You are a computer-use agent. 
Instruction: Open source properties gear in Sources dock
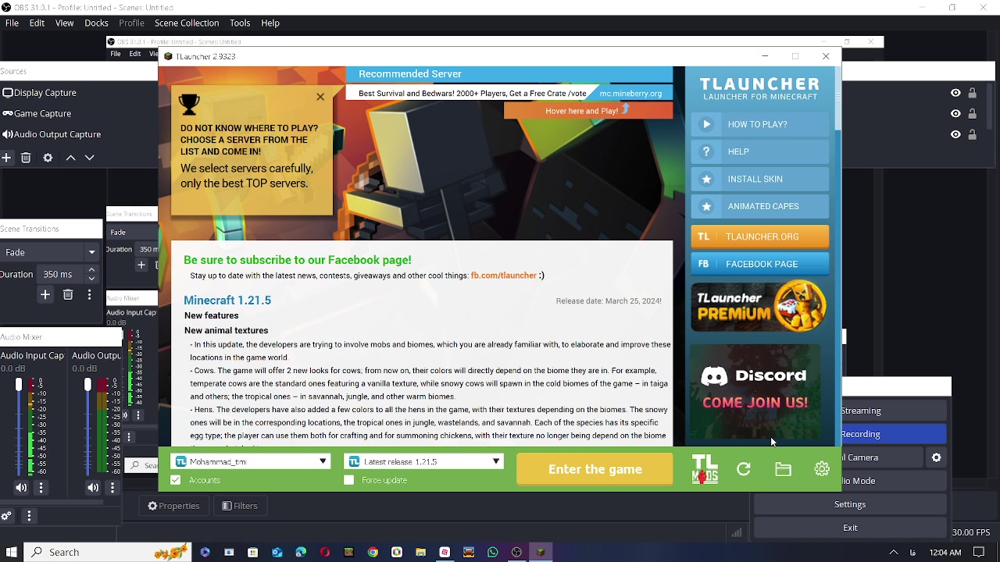point(48,158)
